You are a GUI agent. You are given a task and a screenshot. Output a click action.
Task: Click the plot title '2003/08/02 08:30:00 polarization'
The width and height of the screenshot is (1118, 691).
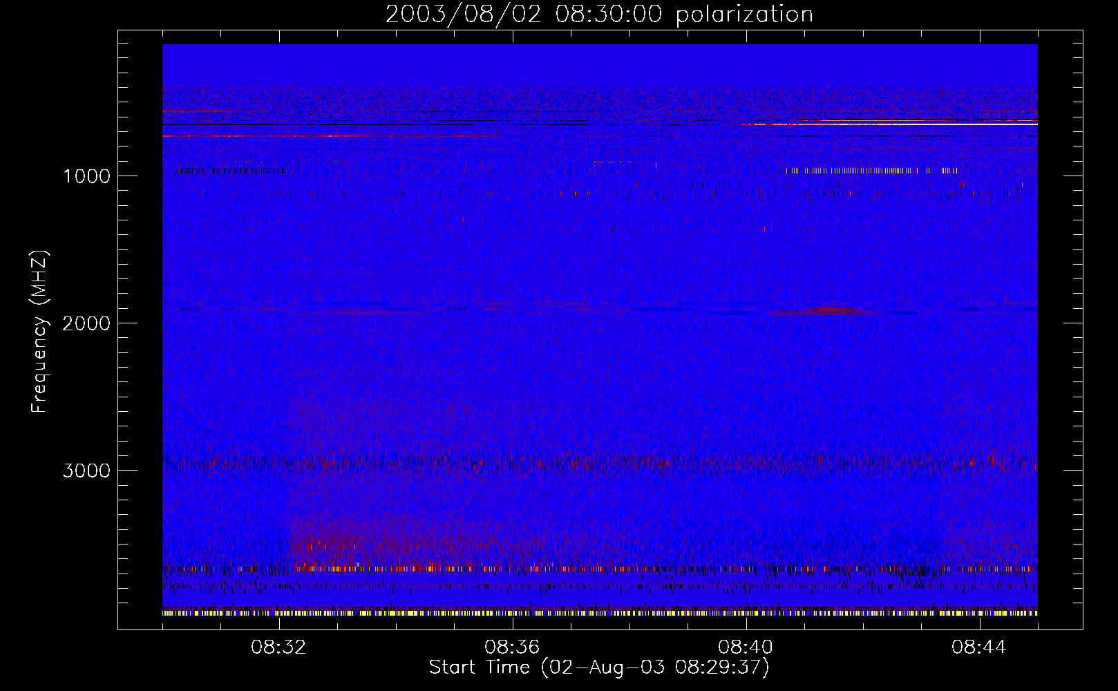tap(599, 15)
